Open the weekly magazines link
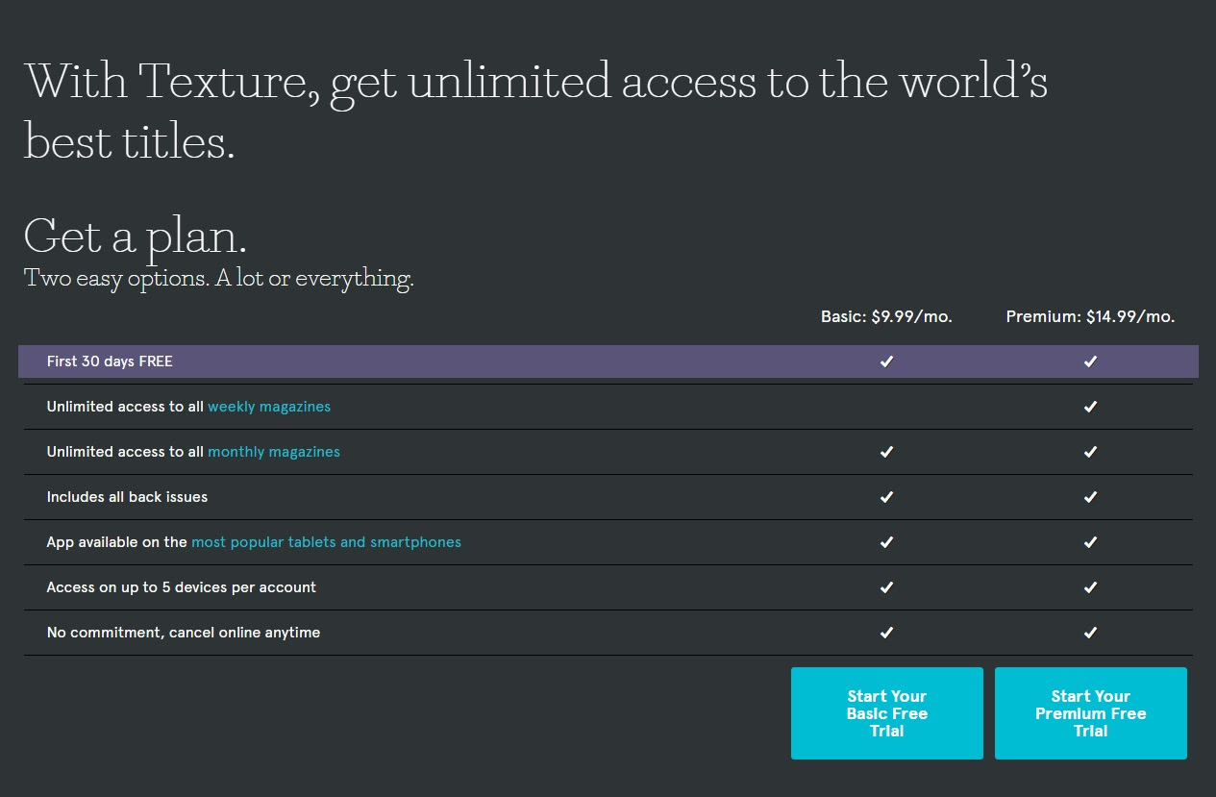This screenshot has height=797, width=1216. 269,407
